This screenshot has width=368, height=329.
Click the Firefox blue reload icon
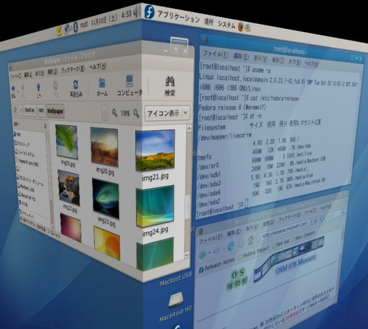231,246
